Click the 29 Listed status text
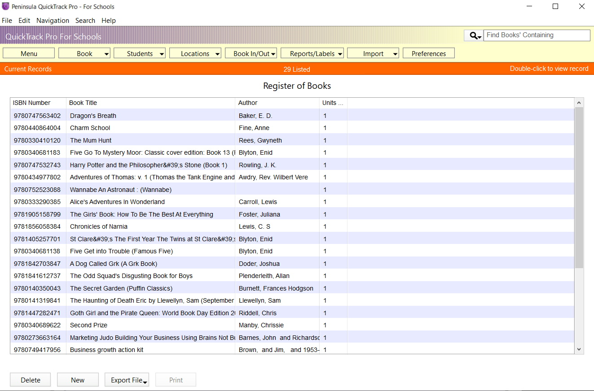This screenshot has height=391, width=594. point(297,69)
